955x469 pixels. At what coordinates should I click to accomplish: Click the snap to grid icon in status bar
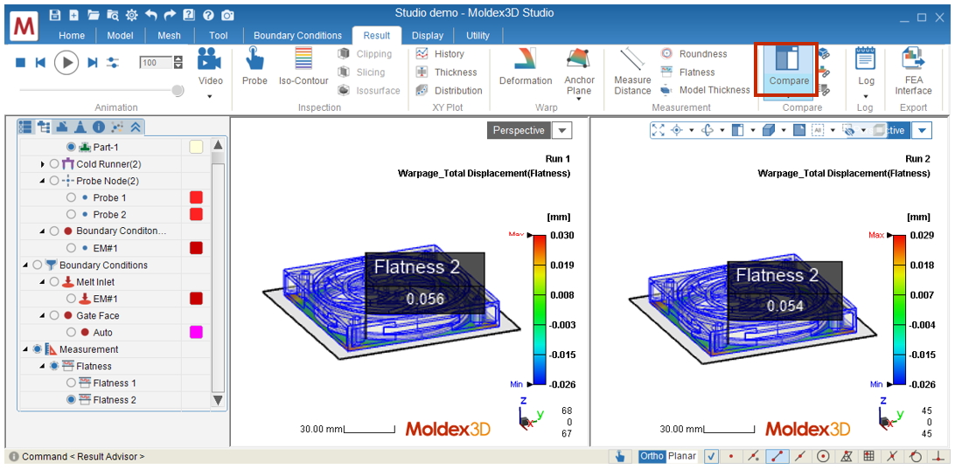click(869, 456)
